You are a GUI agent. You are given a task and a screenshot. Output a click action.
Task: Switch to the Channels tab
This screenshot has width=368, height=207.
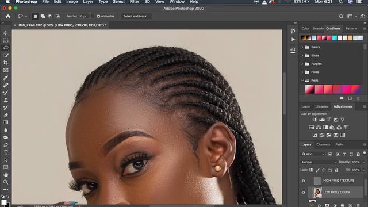(x=323, y=144)
